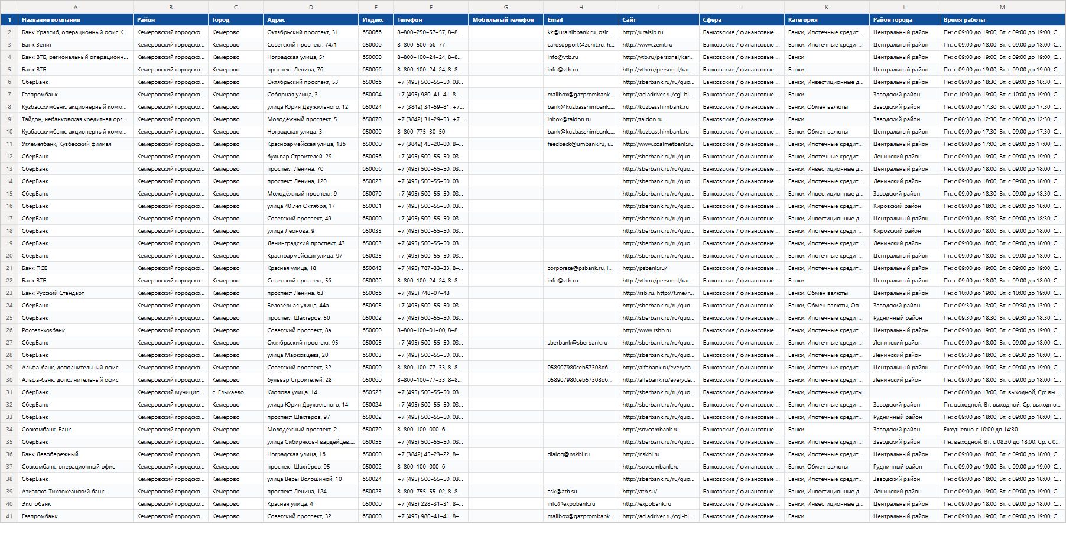Click the 'Адрес' header cell
Image resolution: width=1066 pixels, height=533 pixels.
point(311,20)
